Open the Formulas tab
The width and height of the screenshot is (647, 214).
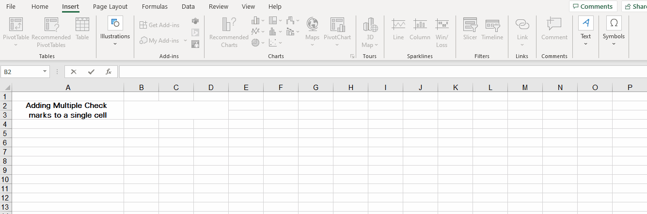pos(155,7)
